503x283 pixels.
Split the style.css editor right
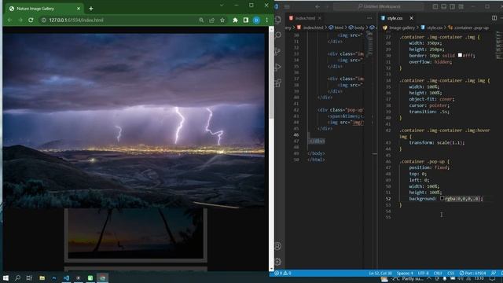click(x=494, y=18)
